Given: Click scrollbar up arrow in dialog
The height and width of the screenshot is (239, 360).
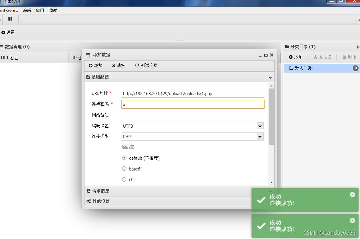Looking at the screenshot, I should (x=271, y=86).
